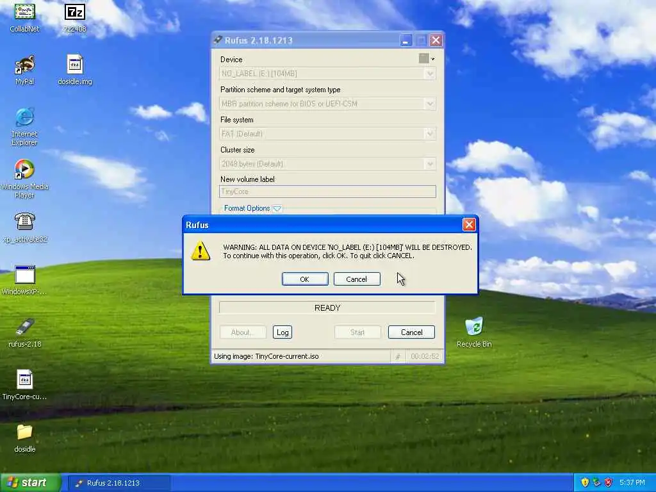Click the hash (#) button in status bar
Screen dimensions: 656x492
[x=398, y=356]
